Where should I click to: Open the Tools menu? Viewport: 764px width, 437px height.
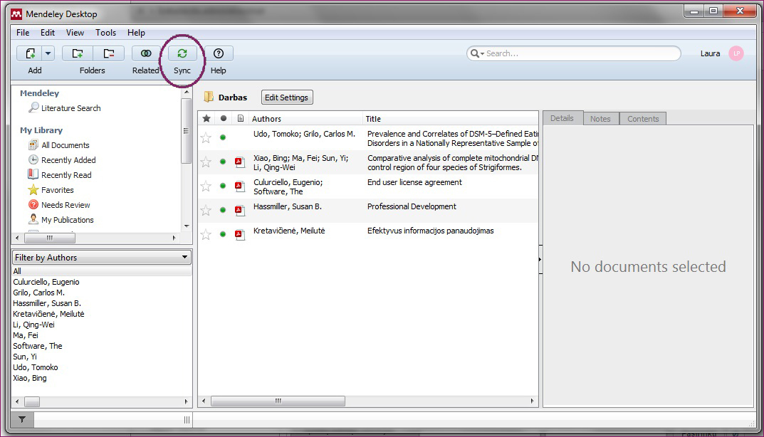(x=105, y=33)
